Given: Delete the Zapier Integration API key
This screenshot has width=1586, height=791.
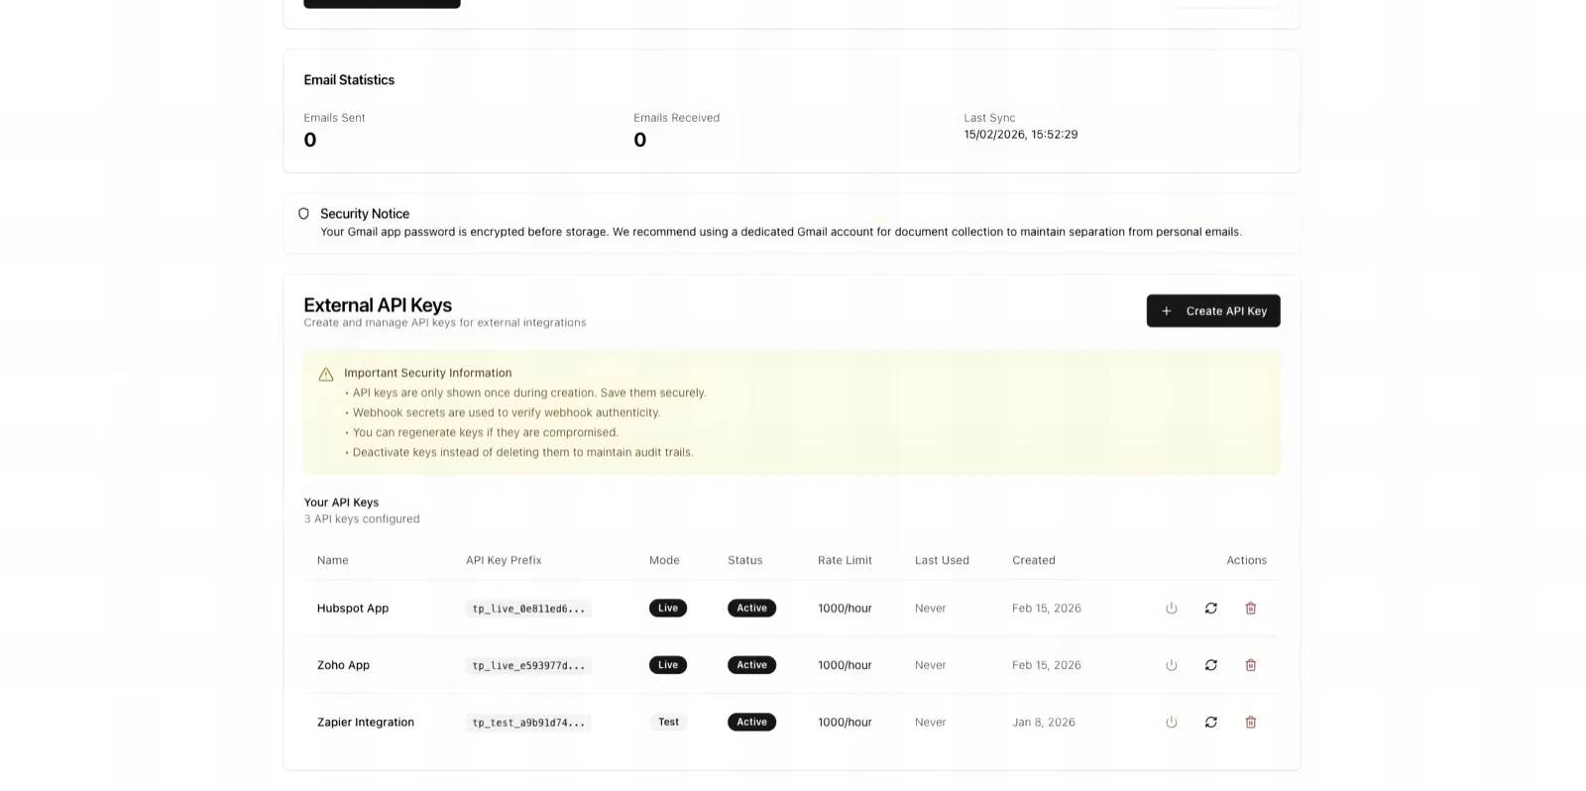Looking at the screenshot, I should pyautogui.click(x=1250, y=723).
